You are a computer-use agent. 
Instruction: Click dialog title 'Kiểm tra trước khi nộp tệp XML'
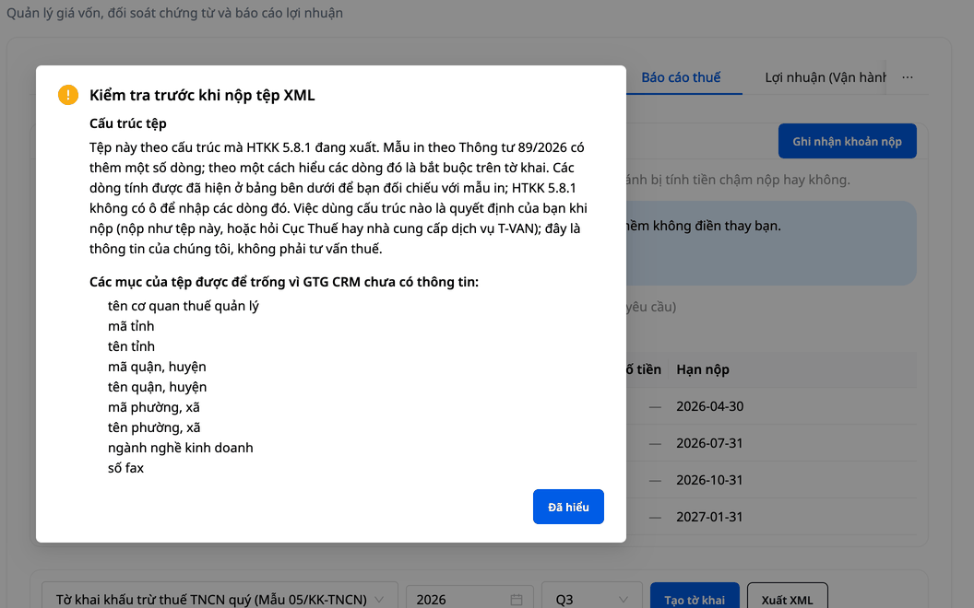coord(202,95)
